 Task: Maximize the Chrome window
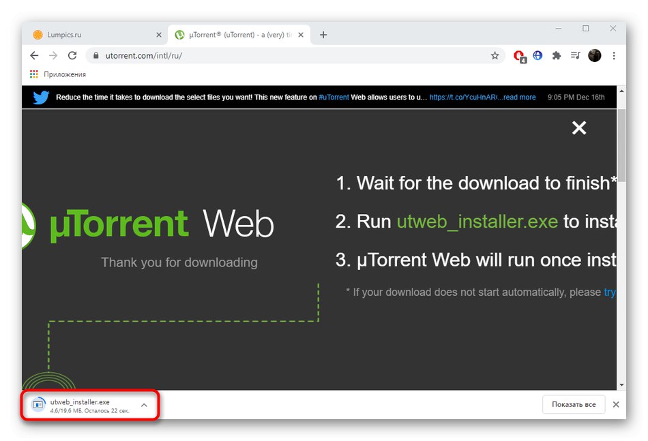[x=586, y=29]
